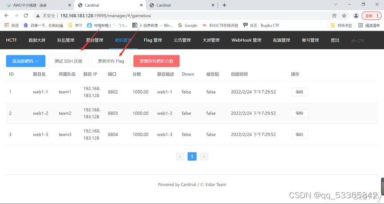Viewport: 384px width, 204px height.
Task: Switch to the inactive second Cardinal tab
Action: point(182,5)
